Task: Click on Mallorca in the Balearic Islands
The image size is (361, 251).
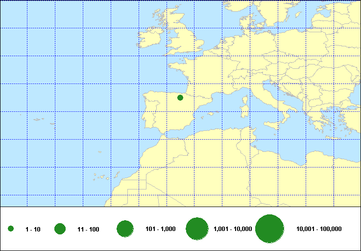Action: (x=211, y=115)
